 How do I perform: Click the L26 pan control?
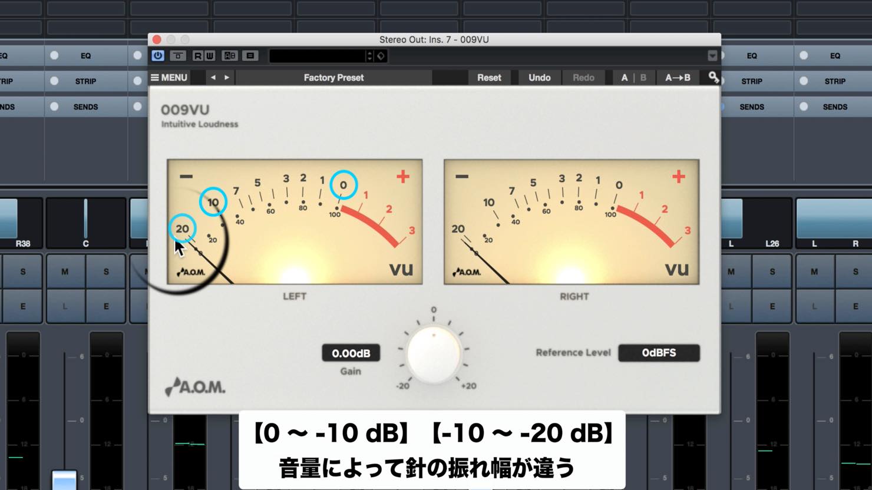point(756,223)
